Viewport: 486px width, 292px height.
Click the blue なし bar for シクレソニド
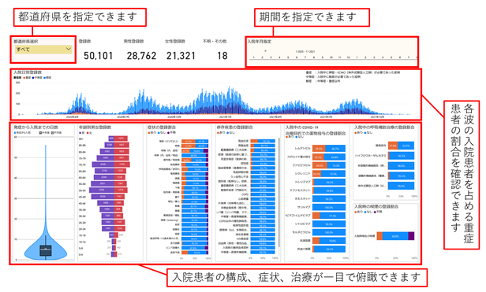pyautogui.click(x=333, y=174)
